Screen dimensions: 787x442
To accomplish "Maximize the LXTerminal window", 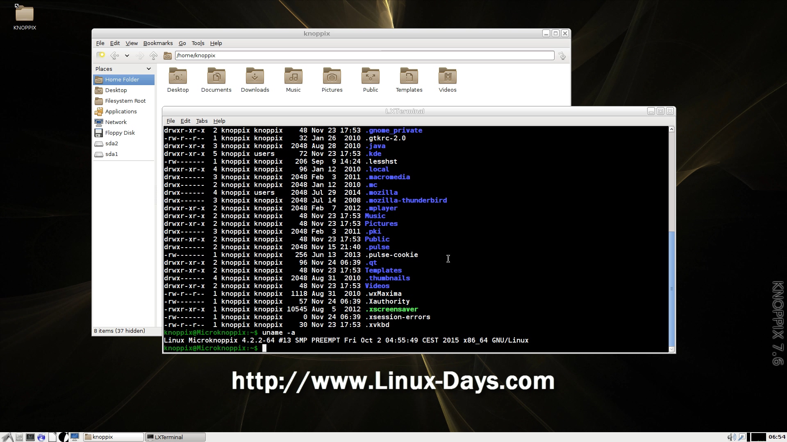I will (x=660, y=111).
